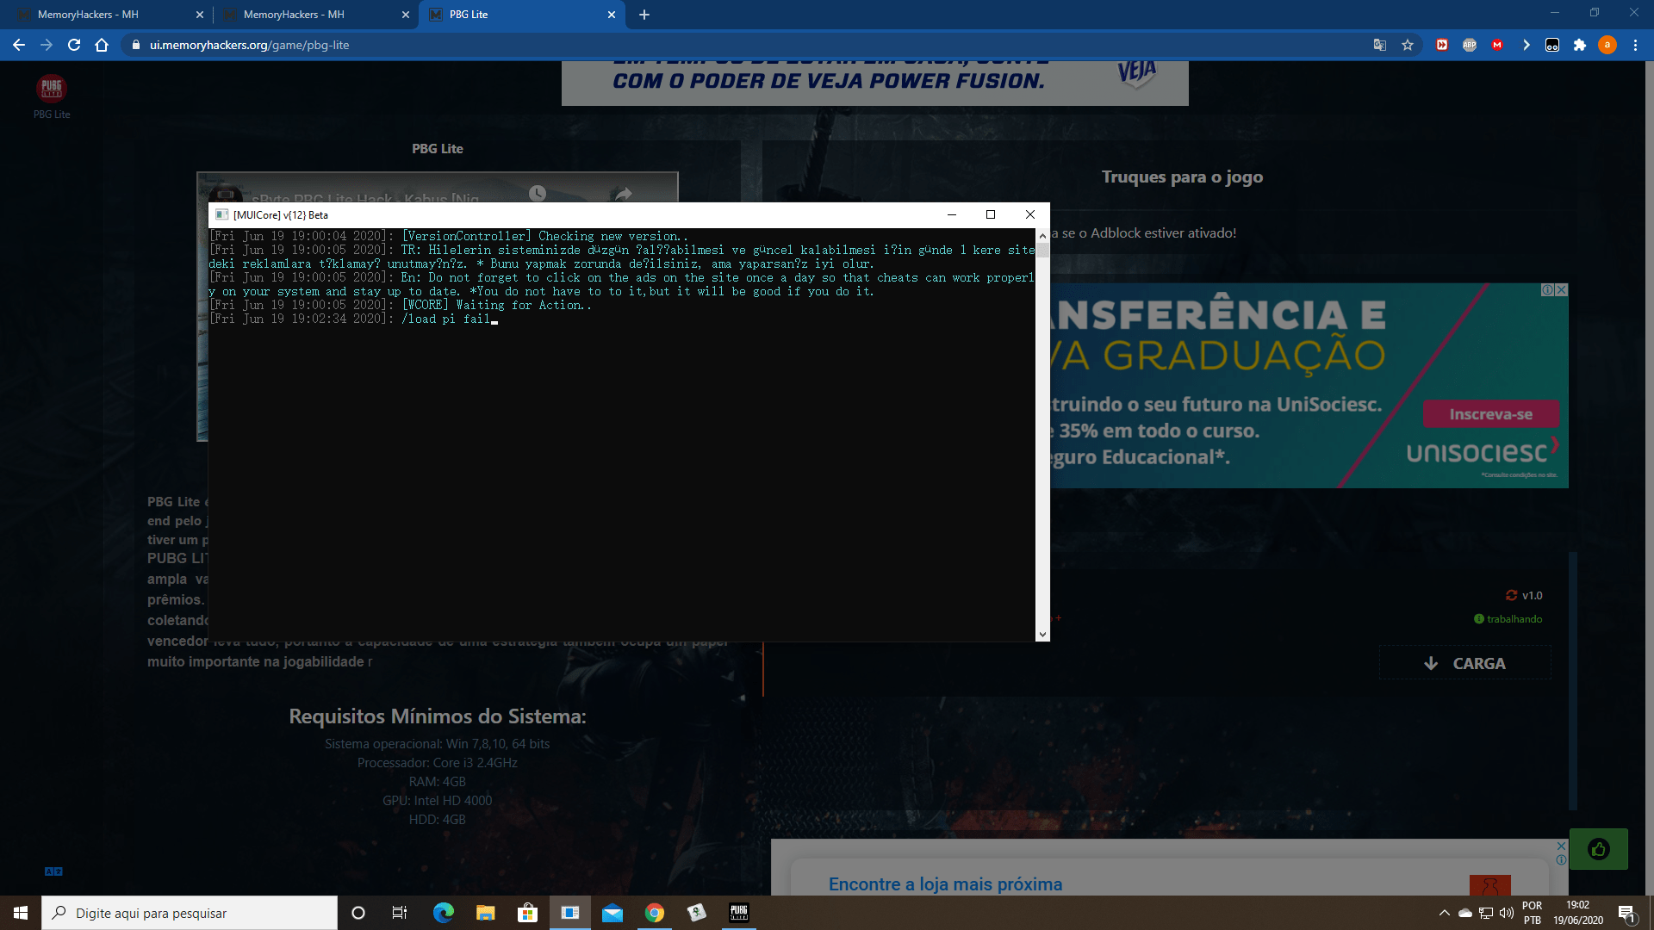The width and height of the screenshot is (1654, 930).
Task: Close the UniSociesc ad with the X
Action: click(1562, 290)
